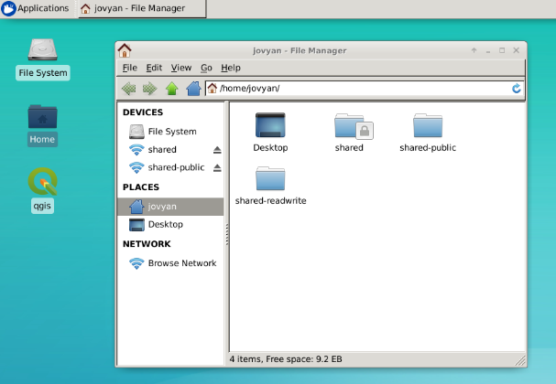Click the Home folder toolbar icon
Viewport: 556px width, 384px height.
pyautogui.click(x=193, y=89)
